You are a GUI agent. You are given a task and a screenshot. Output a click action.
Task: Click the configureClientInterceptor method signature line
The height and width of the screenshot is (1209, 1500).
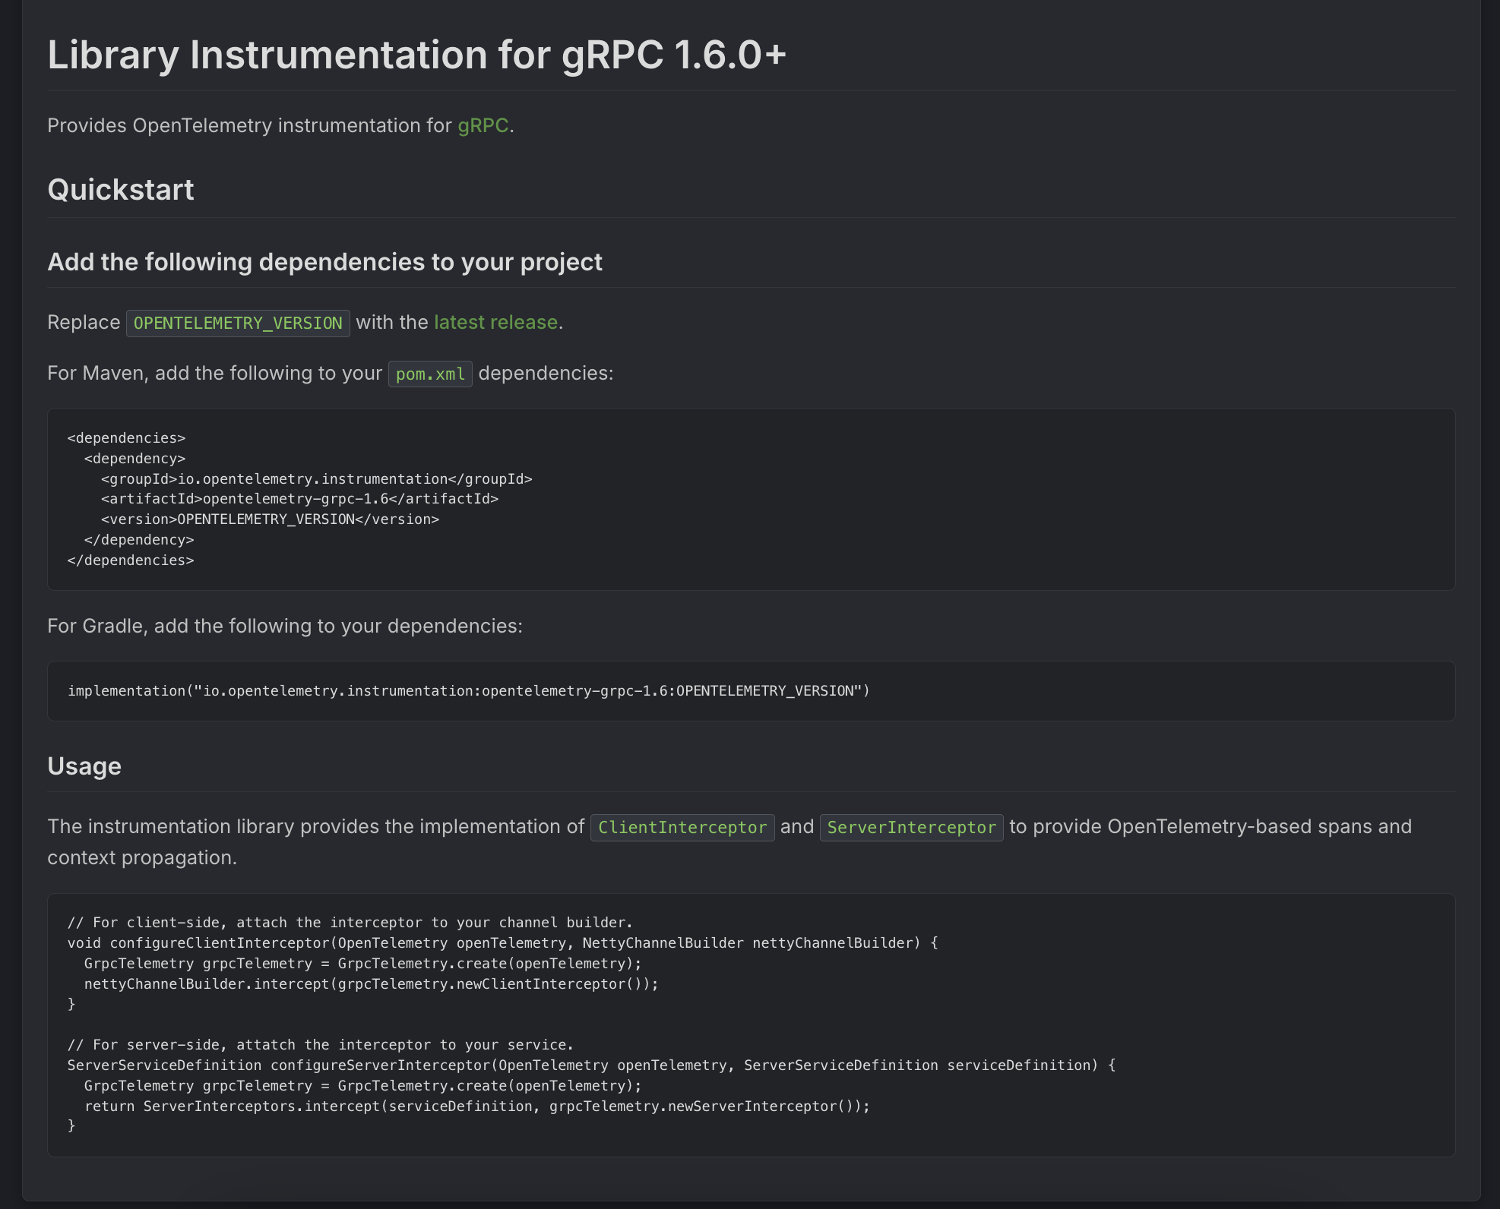[x=502, y=942]
